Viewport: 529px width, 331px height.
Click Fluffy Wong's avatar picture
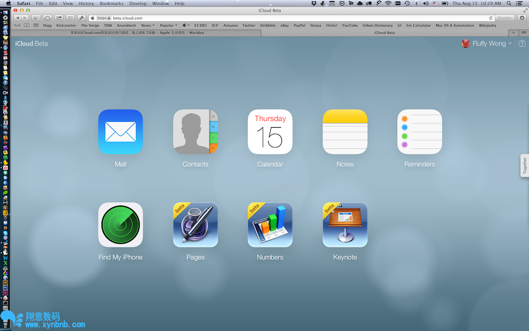(466, 43)
